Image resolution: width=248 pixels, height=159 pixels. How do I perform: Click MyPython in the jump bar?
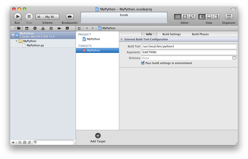tap(107, 28)
